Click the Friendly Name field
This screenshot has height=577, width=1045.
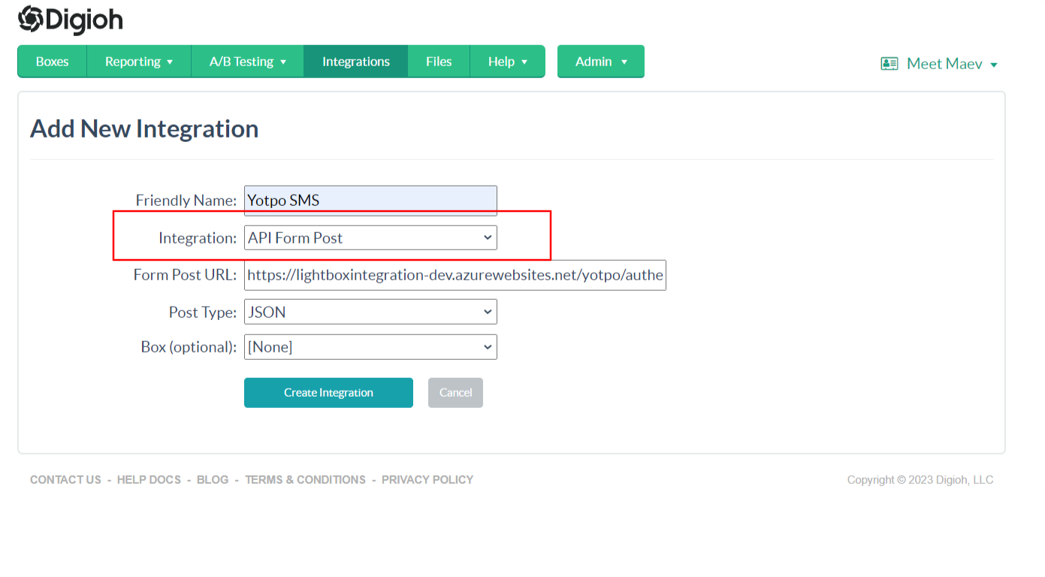coord(370,201)
